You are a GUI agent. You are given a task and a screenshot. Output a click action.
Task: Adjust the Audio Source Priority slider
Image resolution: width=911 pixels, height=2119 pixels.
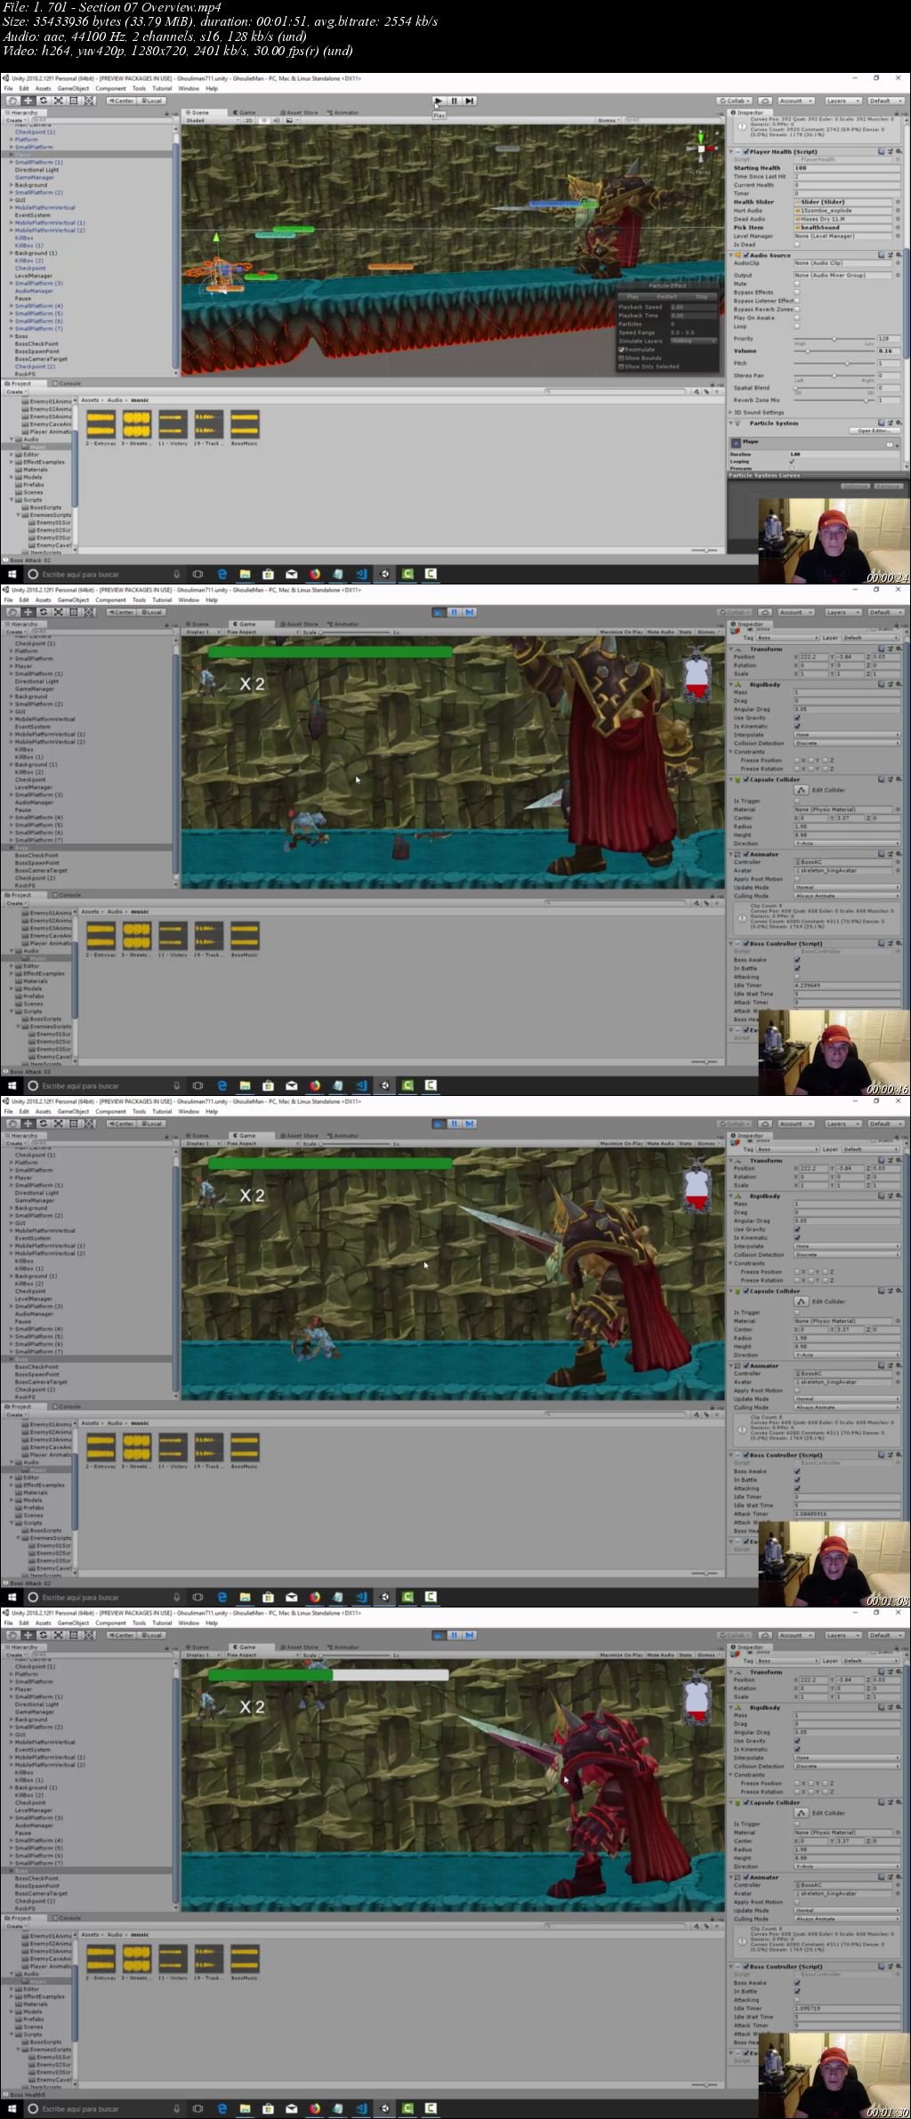coord(834,339)
